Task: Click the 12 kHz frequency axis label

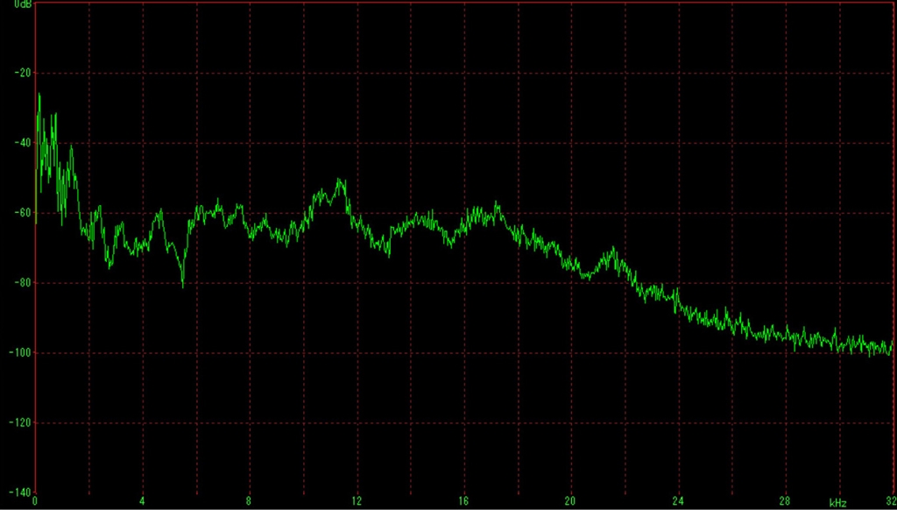Action: click(357, 501)
